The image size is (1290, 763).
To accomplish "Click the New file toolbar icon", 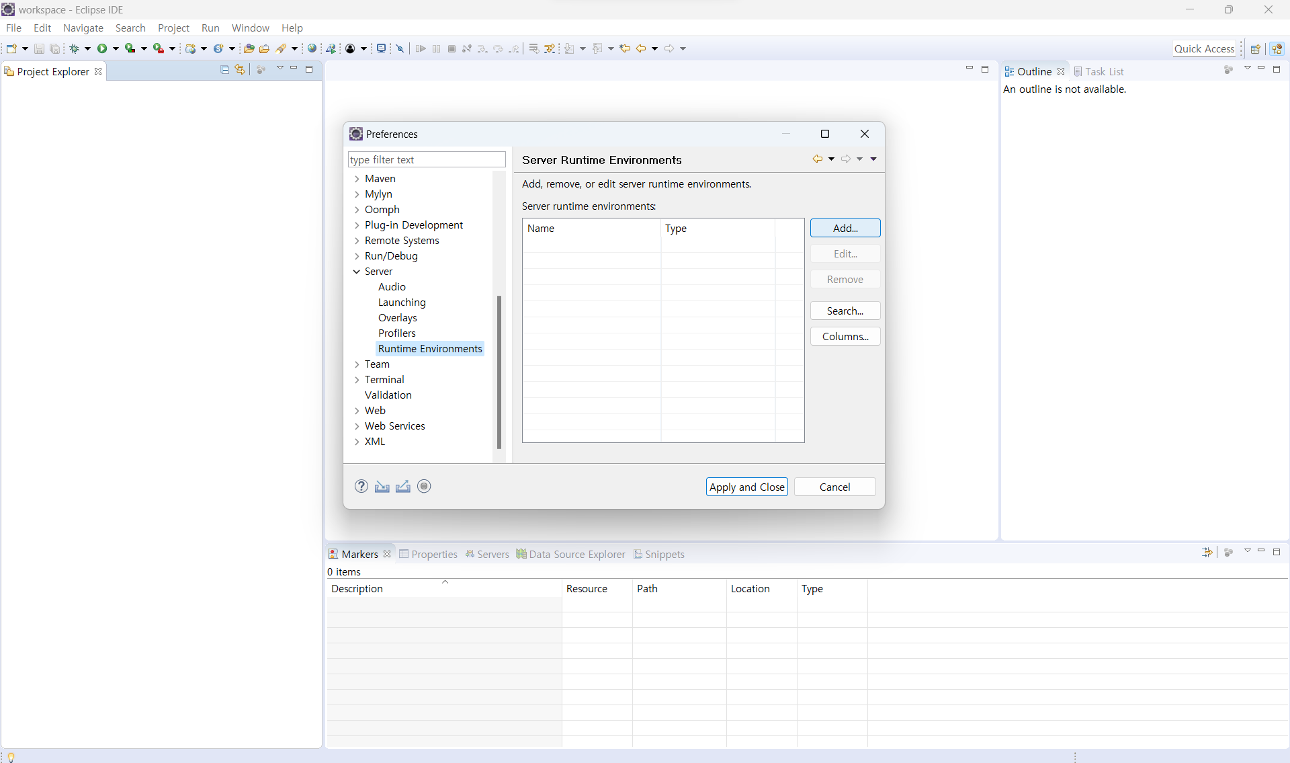I will pos(11,48).
